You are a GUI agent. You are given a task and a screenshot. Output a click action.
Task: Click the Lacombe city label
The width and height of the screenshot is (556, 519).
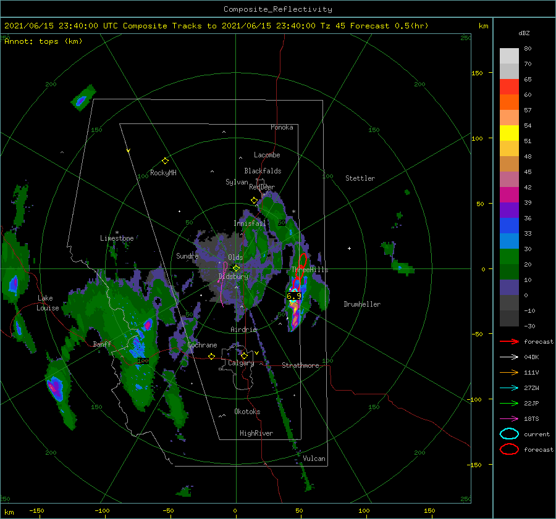pyautogui.click(x=267, y=155)
